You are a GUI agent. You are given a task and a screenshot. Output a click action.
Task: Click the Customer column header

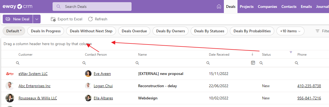(25, 55)
